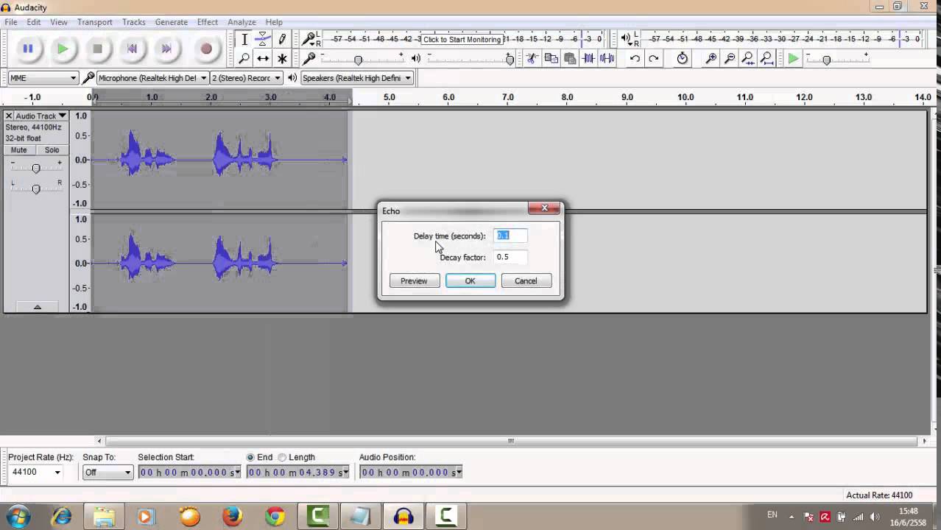The image size is (941, 530).
Task: Open the Effect menu
Action: tap(208, 22)
